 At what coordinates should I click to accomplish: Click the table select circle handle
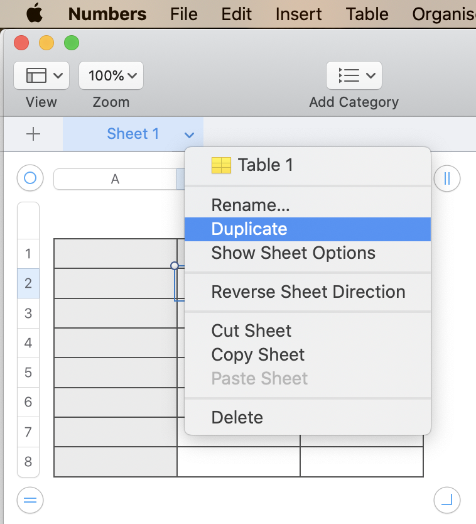pyautogui.click(x=30, y=178)
